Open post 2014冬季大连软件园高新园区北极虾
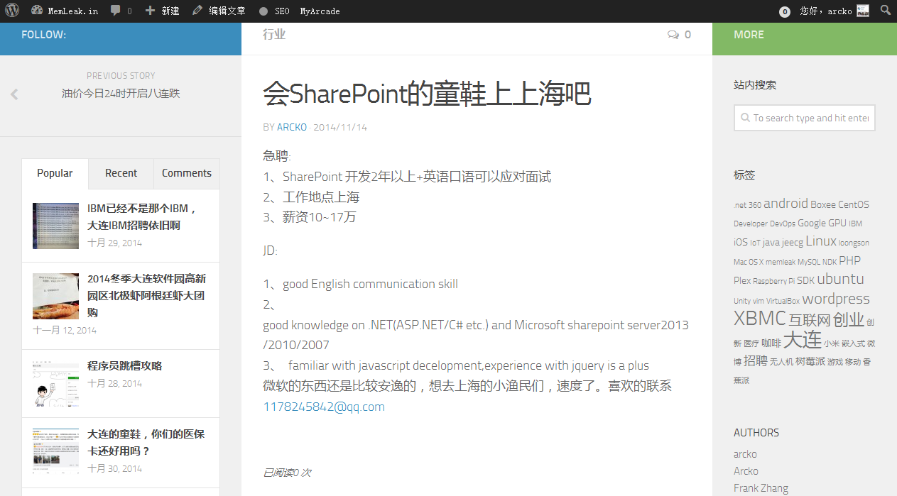The height and width of the screenshot is (496, 897). 146,295
